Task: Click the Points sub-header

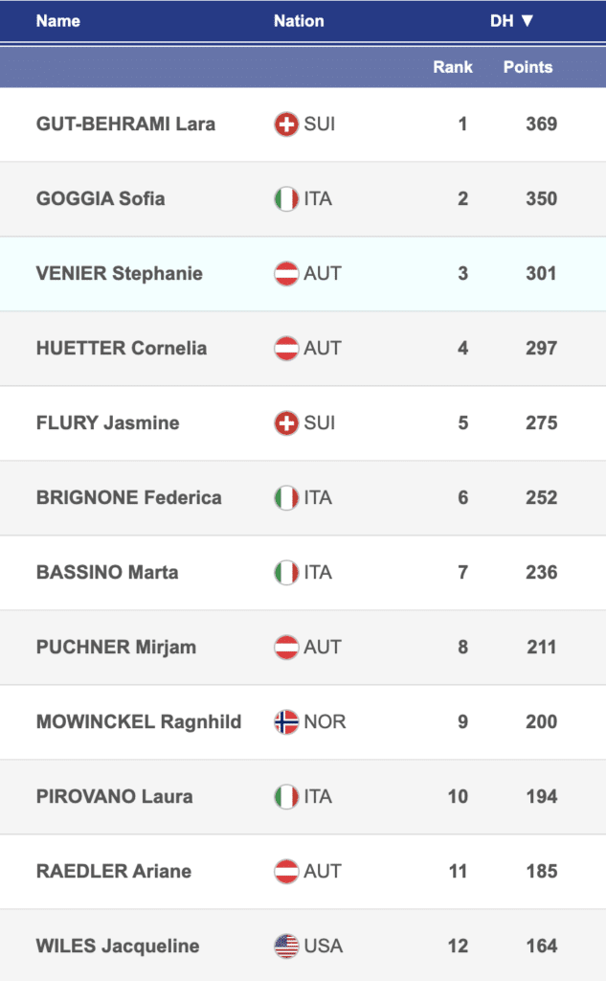Action: 527,67
